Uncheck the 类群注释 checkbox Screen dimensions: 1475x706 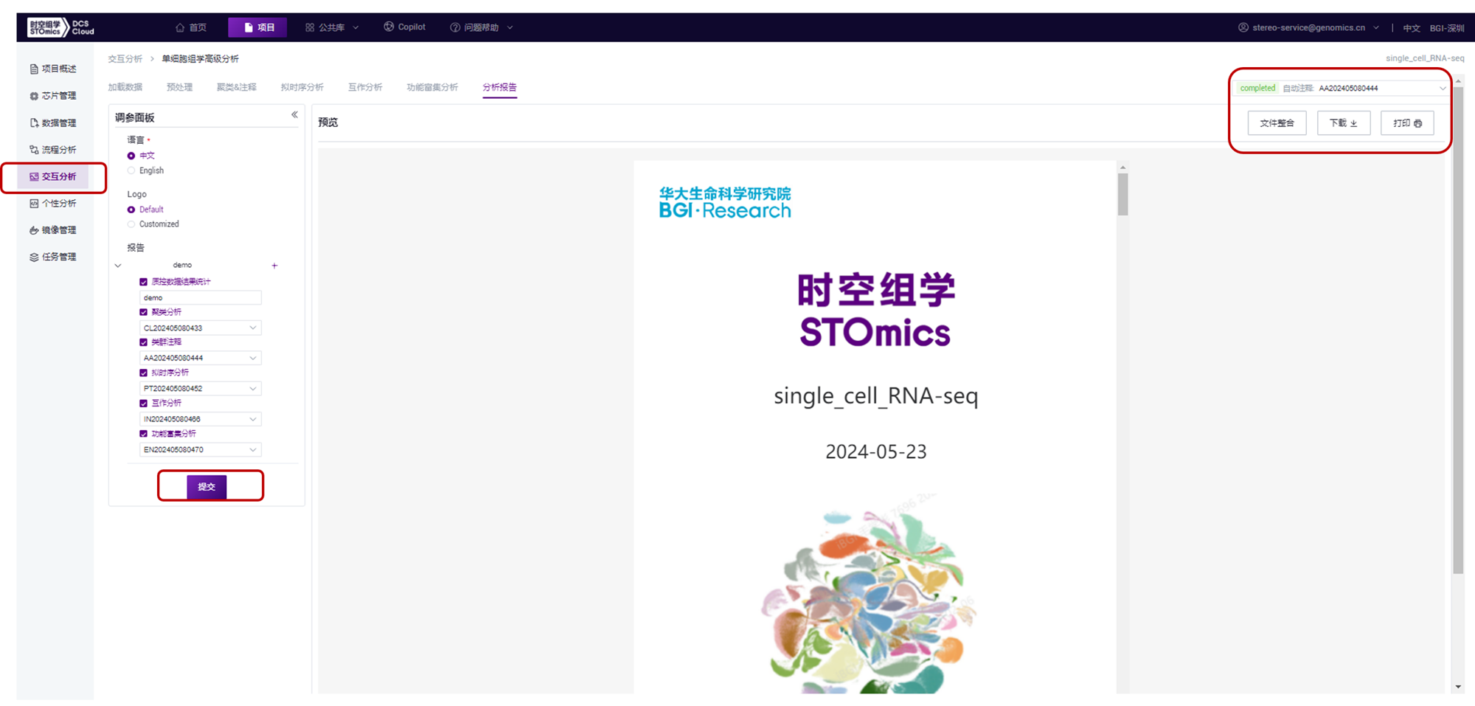tap(143, 342)
